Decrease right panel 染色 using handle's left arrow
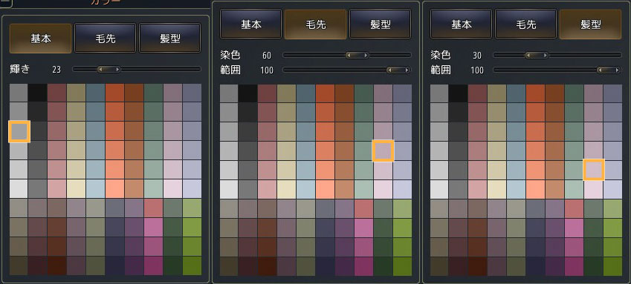 [528, 55]
